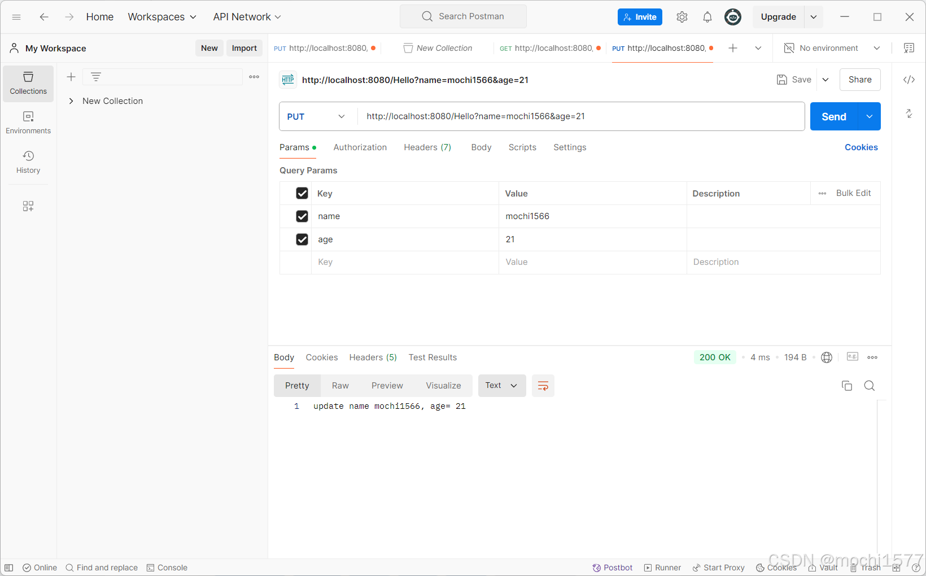This screenshot has height=576, width=926.
Task: Open Send options dropdown arrow
Action: pyautogui.click(x=870, y=116)
